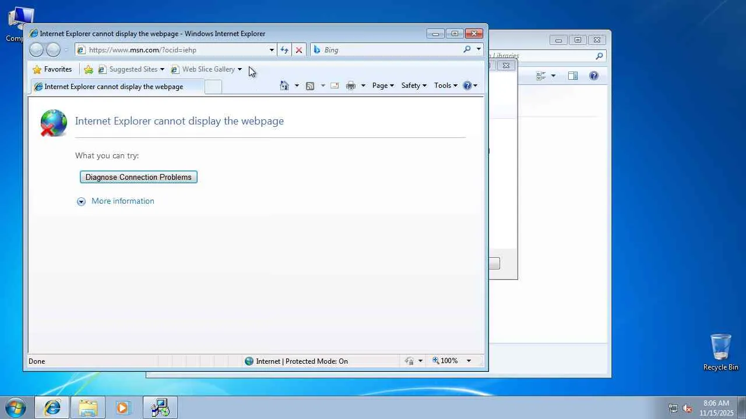The height and width of the screenshot is (419, 746).
Task: Expand the More information section arrow
Action: [x=81, y=201]
